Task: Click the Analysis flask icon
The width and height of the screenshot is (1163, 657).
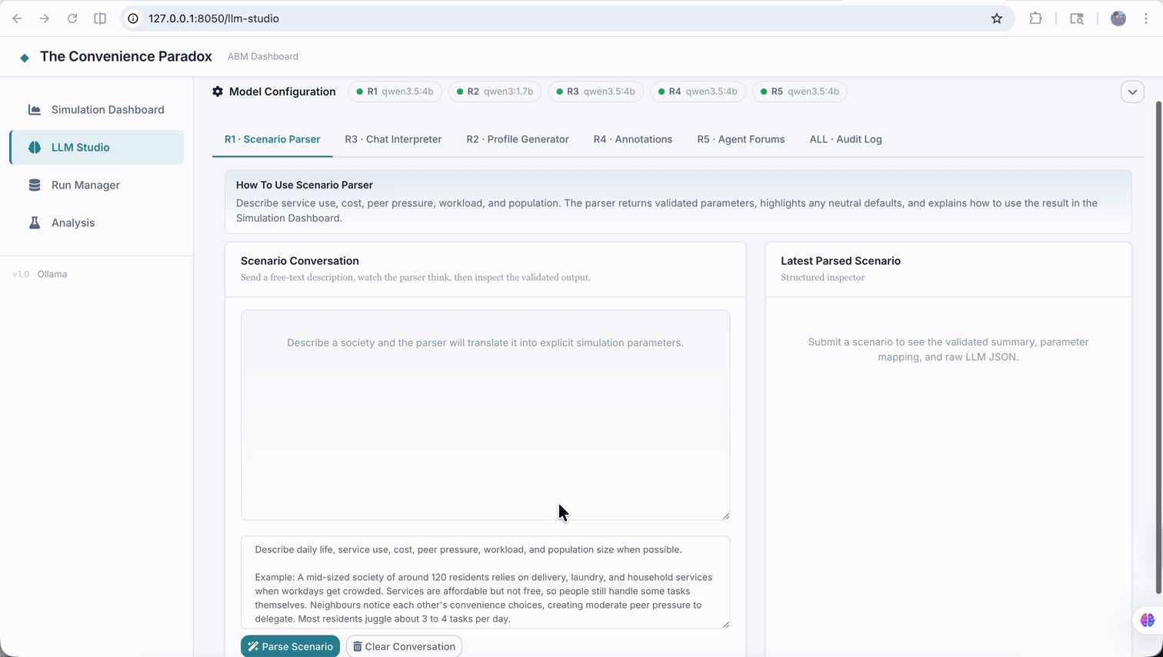Action: click(35, 222)
